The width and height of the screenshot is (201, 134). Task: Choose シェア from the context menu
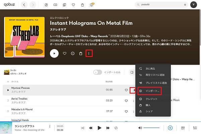pos(153,111)
